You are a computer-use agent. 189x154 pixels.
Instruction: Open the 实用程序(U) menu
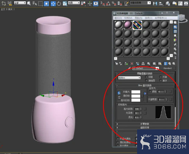click(x=161, y=18)
